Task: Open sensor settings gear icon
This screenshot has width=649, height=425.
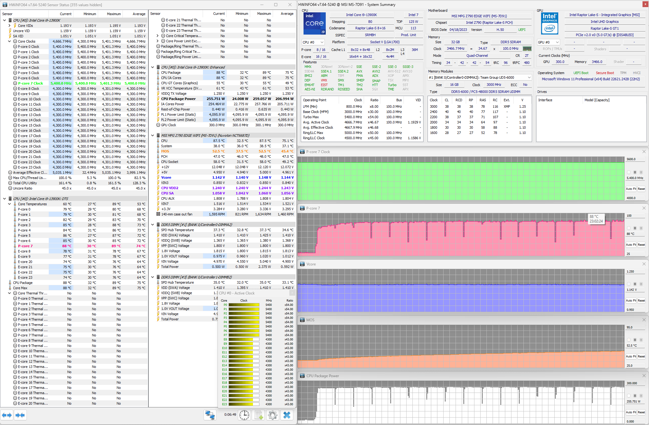Action: click(x=273, y=415)
